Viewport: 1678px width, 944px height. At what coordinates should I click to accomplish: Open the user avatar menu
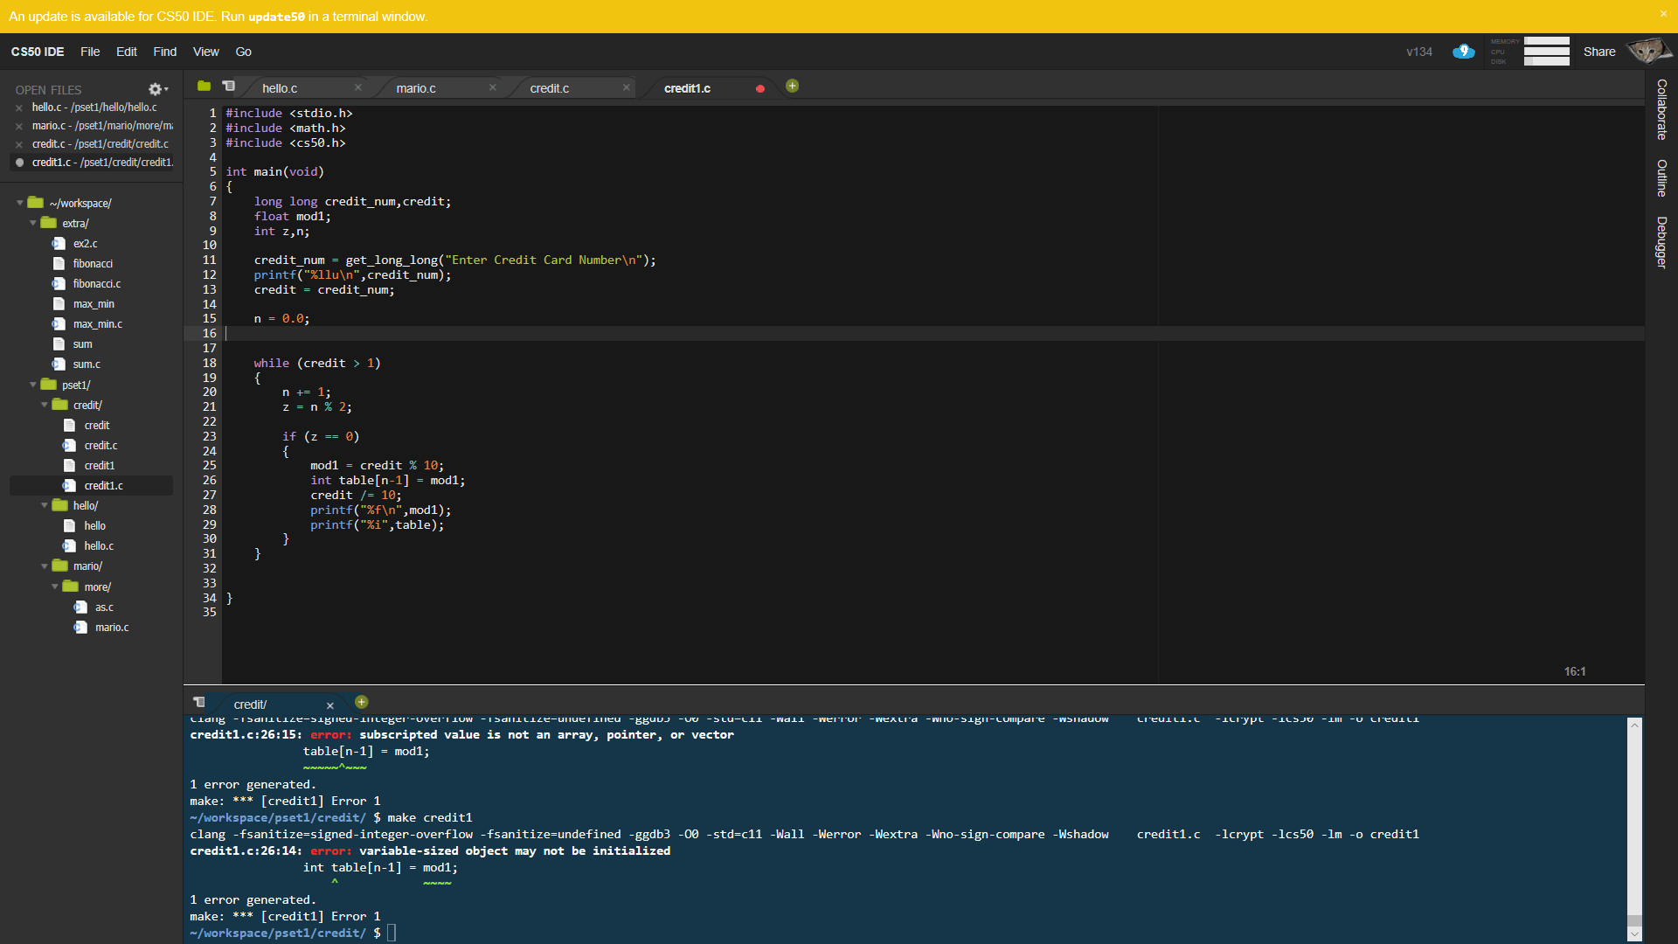[x=1648, y=51]
